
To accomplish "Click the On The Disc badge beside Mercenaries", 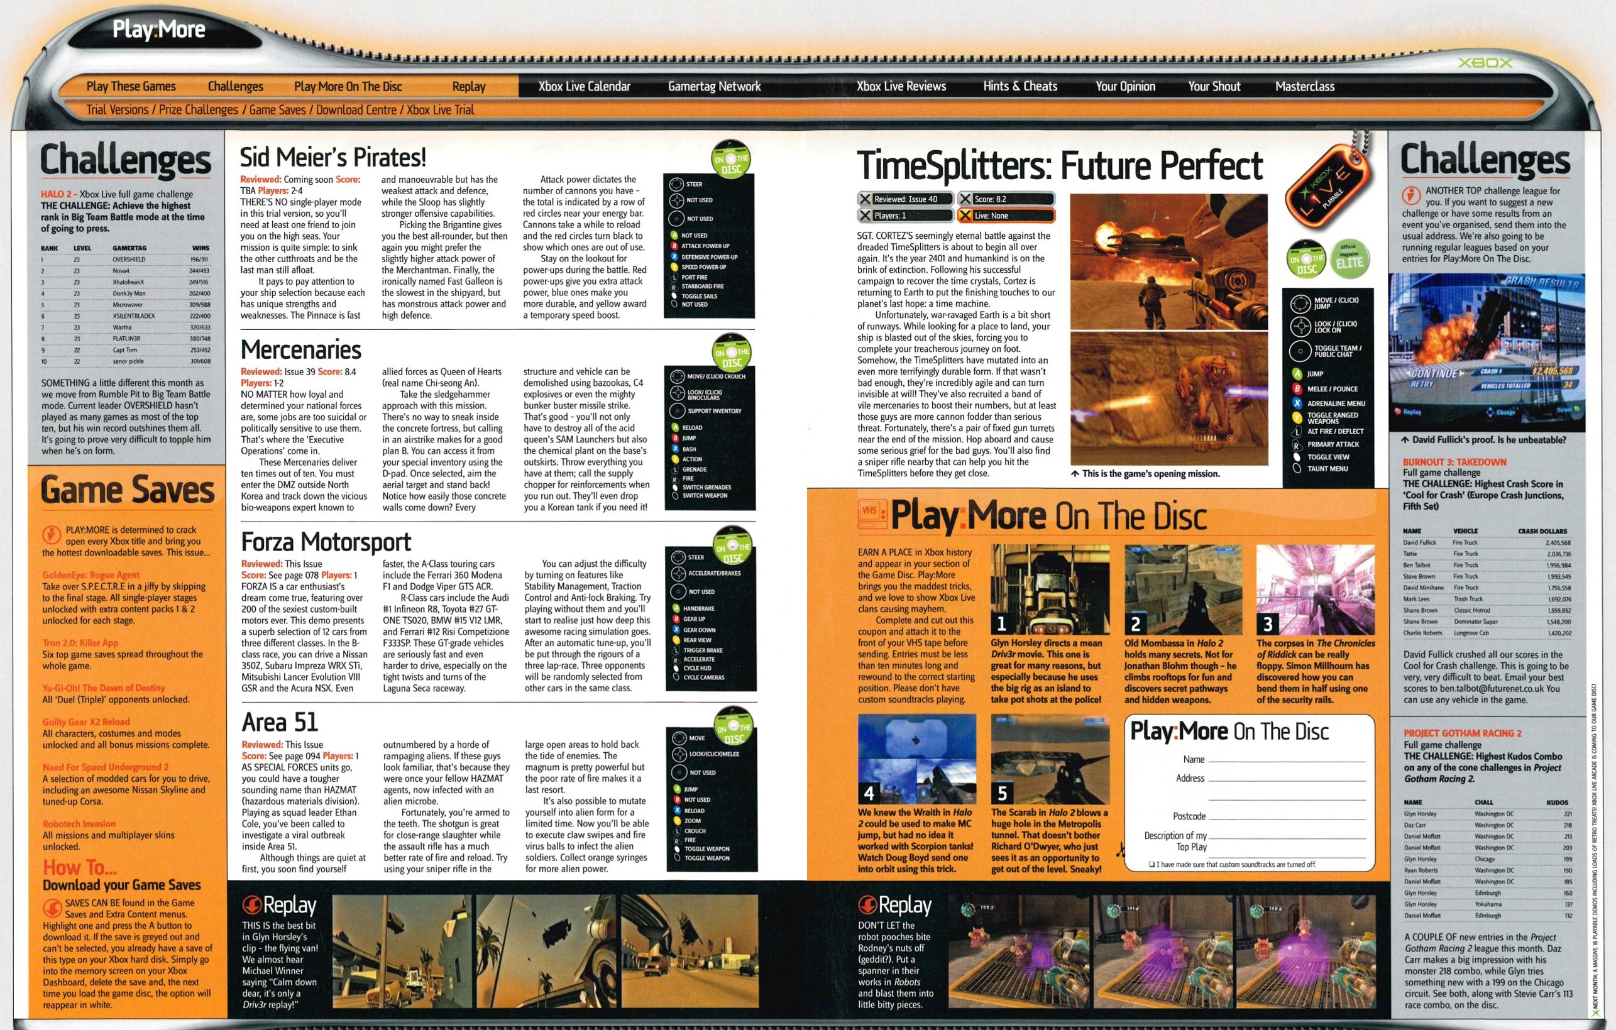I will (732, 353).
